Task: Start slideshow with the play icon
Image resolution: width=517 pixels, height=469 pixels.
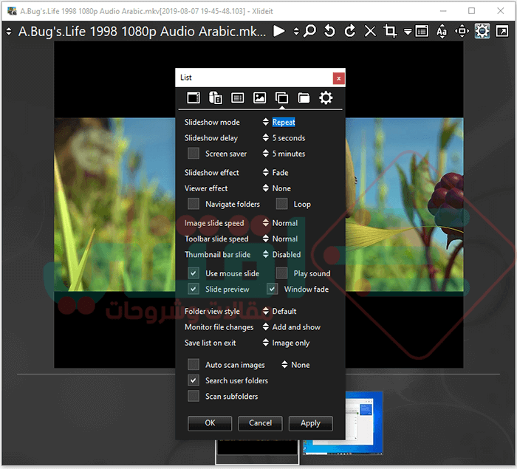Action: click(279, 31)
